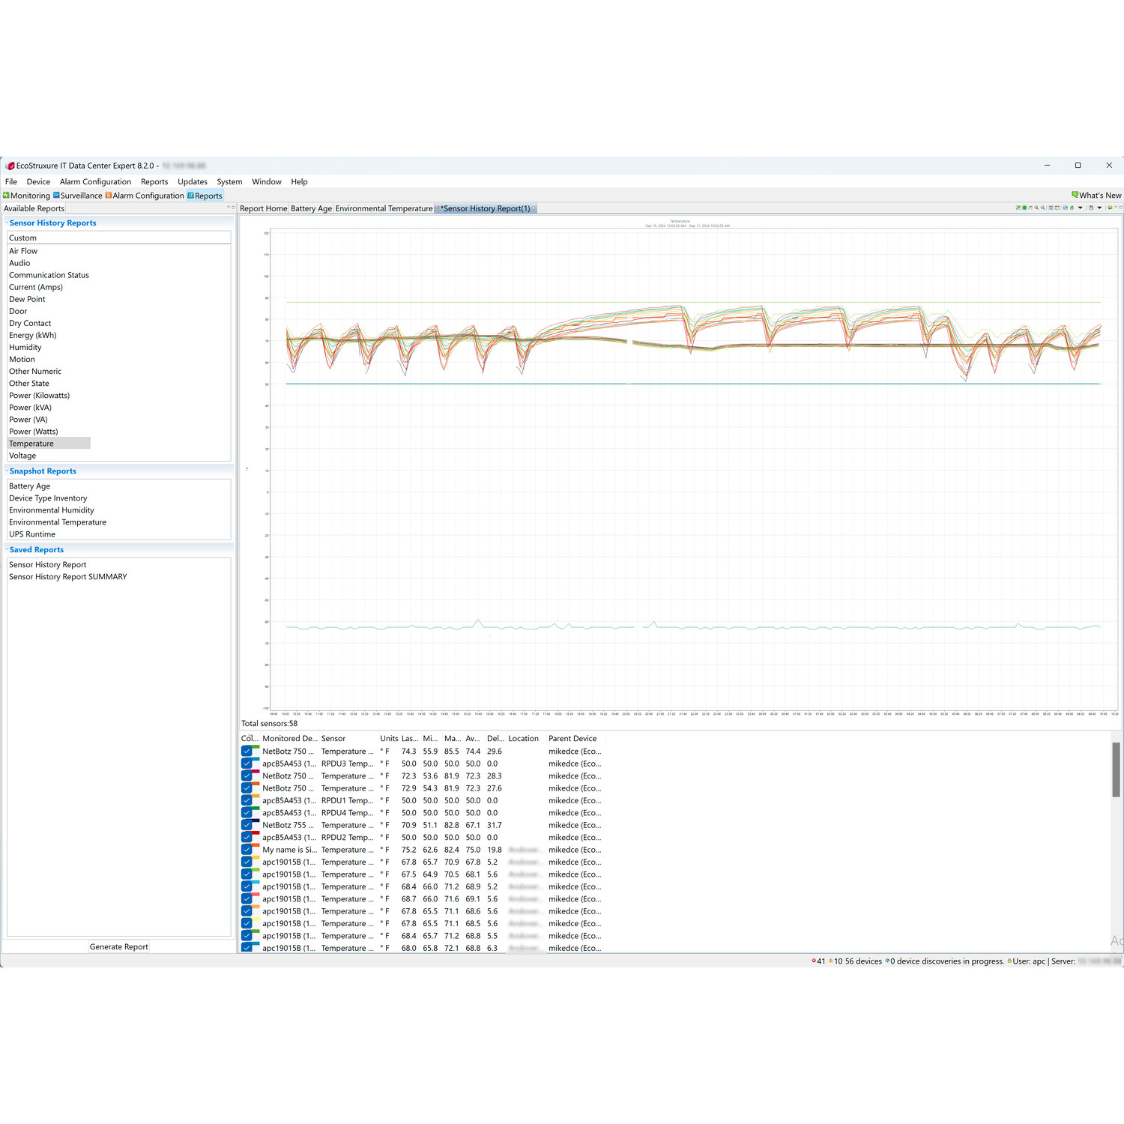The height and width of the screenshot is (1124, 1124).
Task: Click the zoom out magnifier on graph toolbar
Action: click(1042, 208)
